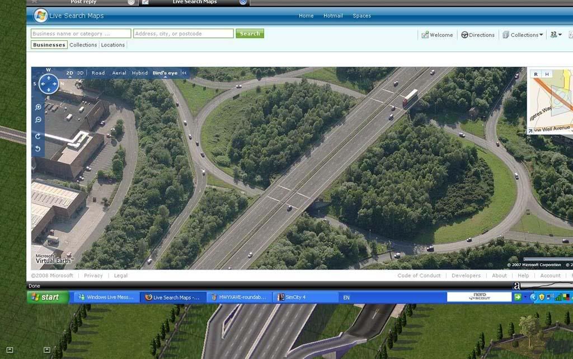This screenshot has height=359, width=573.
Task: Click the green arrow icon beside Nero Scout
Action: point(518,297)
